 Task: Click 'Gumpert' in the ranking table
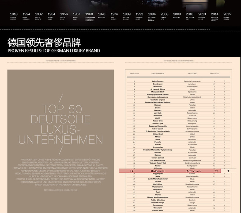[x=158, y=110]
